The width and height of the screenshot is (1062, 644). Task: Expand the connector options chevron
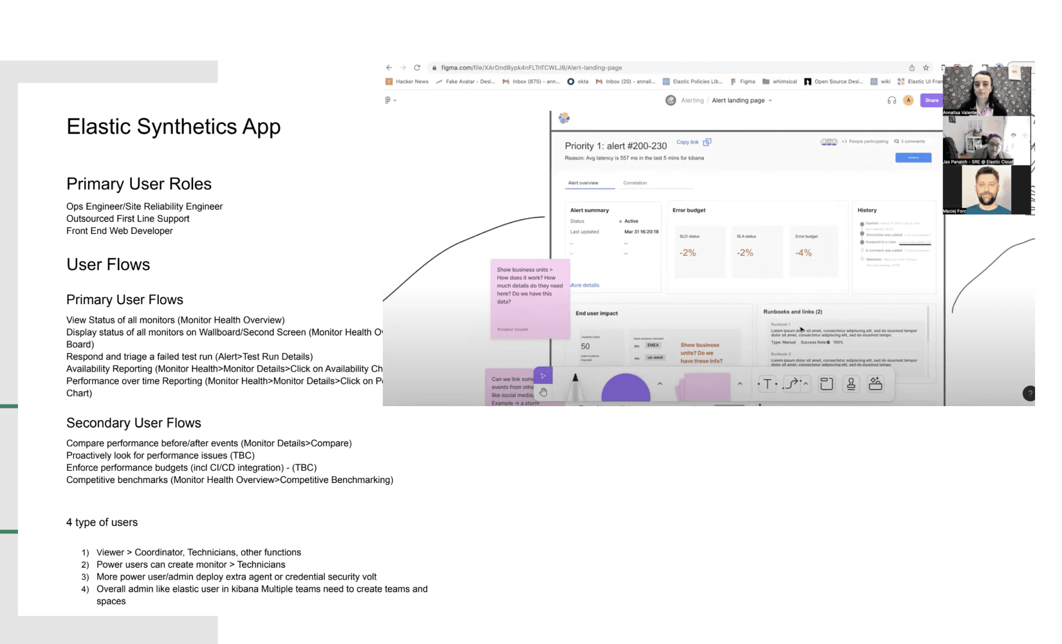pyautogui.click(x=805, y=384)
